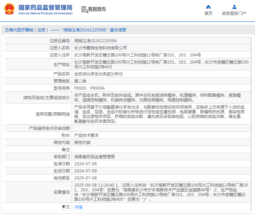Click the product name 全自动化学发光免疫分析仪
Image resolution: width=255 pixels, height=218 pixels.
click(x=98, y=74)
